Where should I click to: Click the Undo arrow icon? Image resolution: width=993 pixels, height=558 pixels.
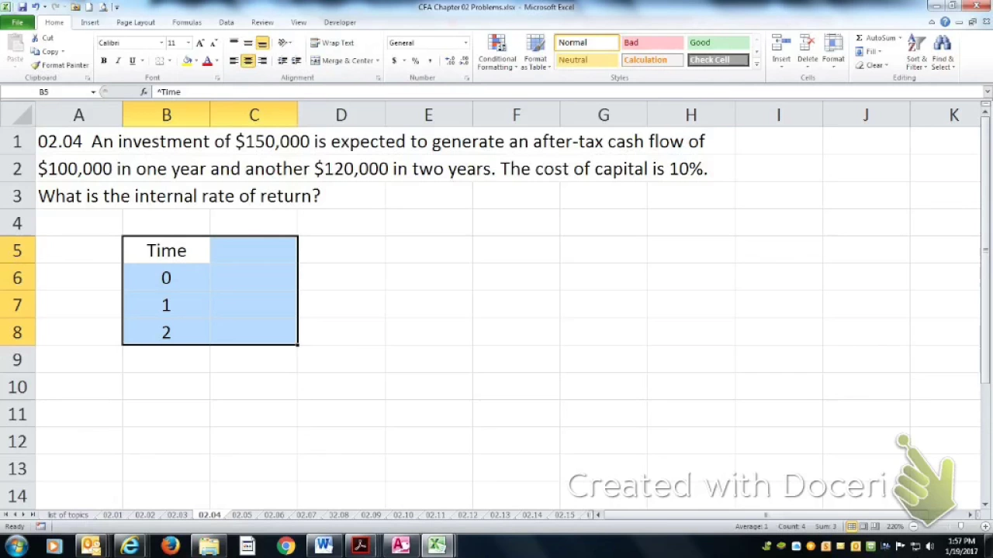point(35,7)
